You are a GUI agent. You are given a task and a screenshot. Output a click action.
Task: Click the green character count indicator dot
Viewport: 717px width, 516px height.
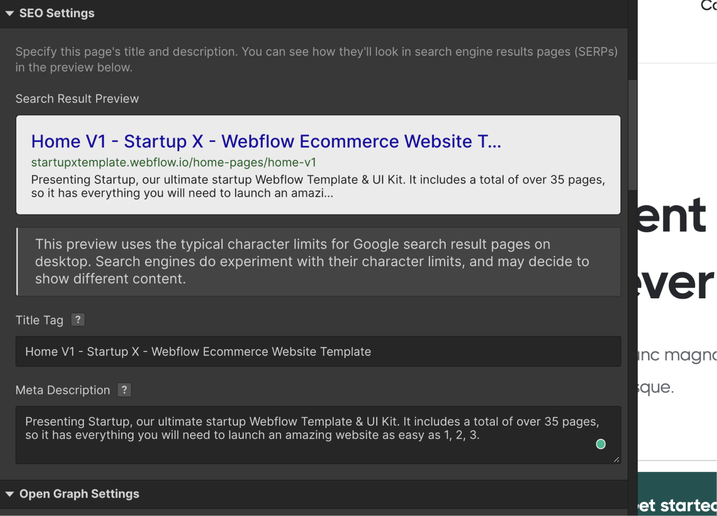click(x=600, y=444)
